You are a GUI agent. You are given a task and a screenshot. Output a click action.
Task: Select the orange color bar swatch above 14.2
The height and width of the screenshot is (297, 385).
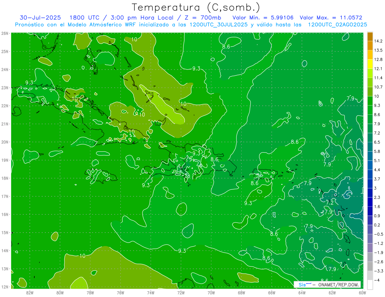(x=370, y=37)
